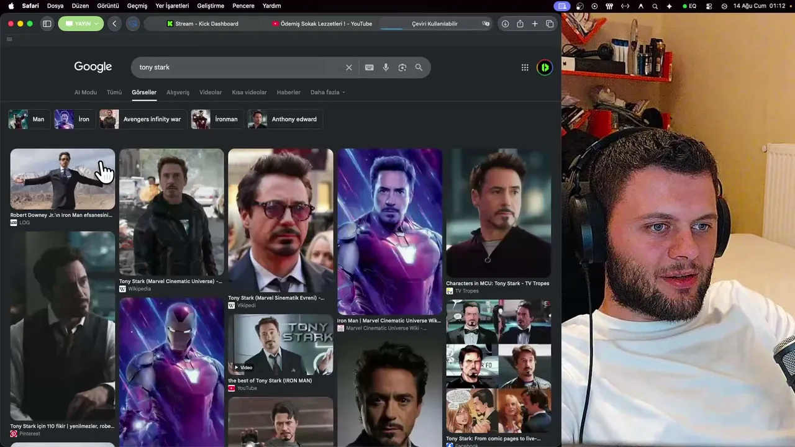This screenshot has width=795, height=447.
Task: Select the Alışveriş search tab
Action: tap(178, 93)
